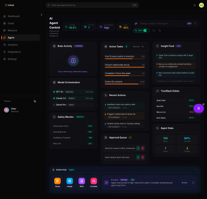
Task: Click Prevent relationship decay progress bar
Action: point(124,67)
